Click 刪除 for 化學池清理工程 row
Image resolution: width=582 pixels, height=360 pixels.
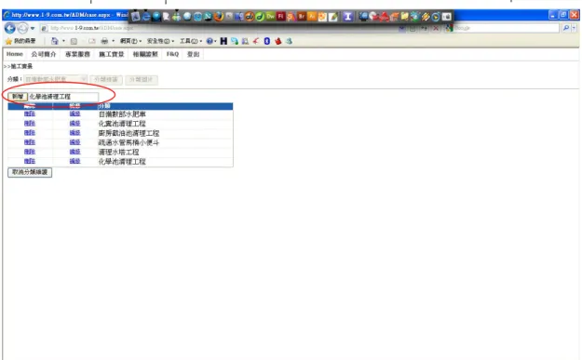(x=30, y=161)
